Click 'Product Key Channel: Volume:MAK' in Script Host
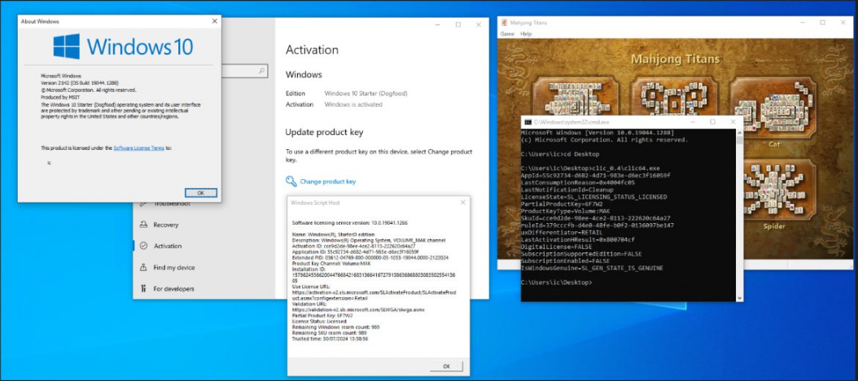The width and height of the screenshot is (858, 381). pos(331,264)
